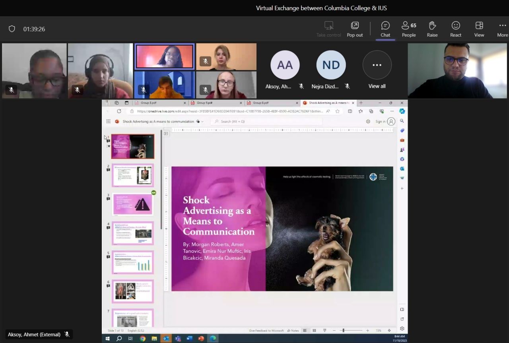Open the app launcher grid in PowerPoint
The width and height of the screenshot is (509, 343).
[x=108, y=122]
